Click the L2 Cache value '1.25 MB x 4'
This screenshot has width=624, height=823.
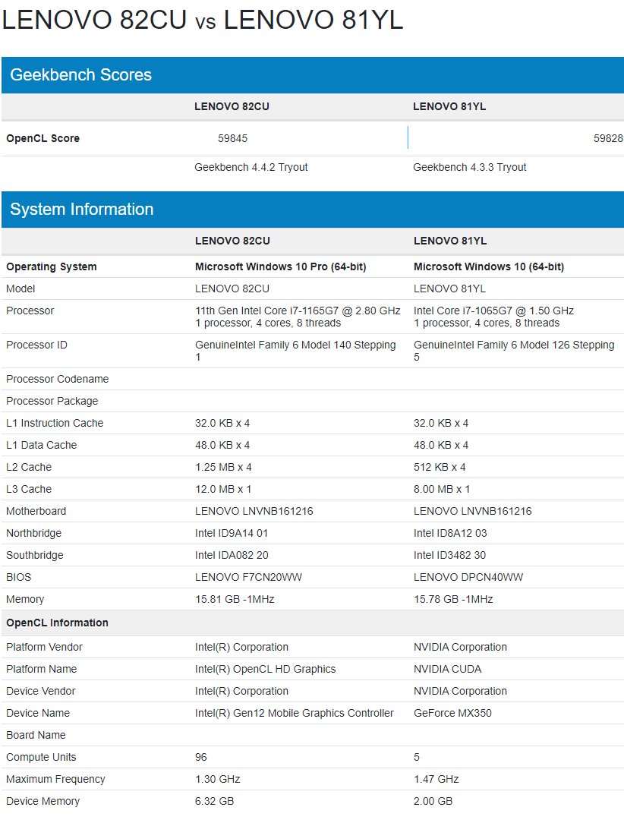click(x=224, y=467)
